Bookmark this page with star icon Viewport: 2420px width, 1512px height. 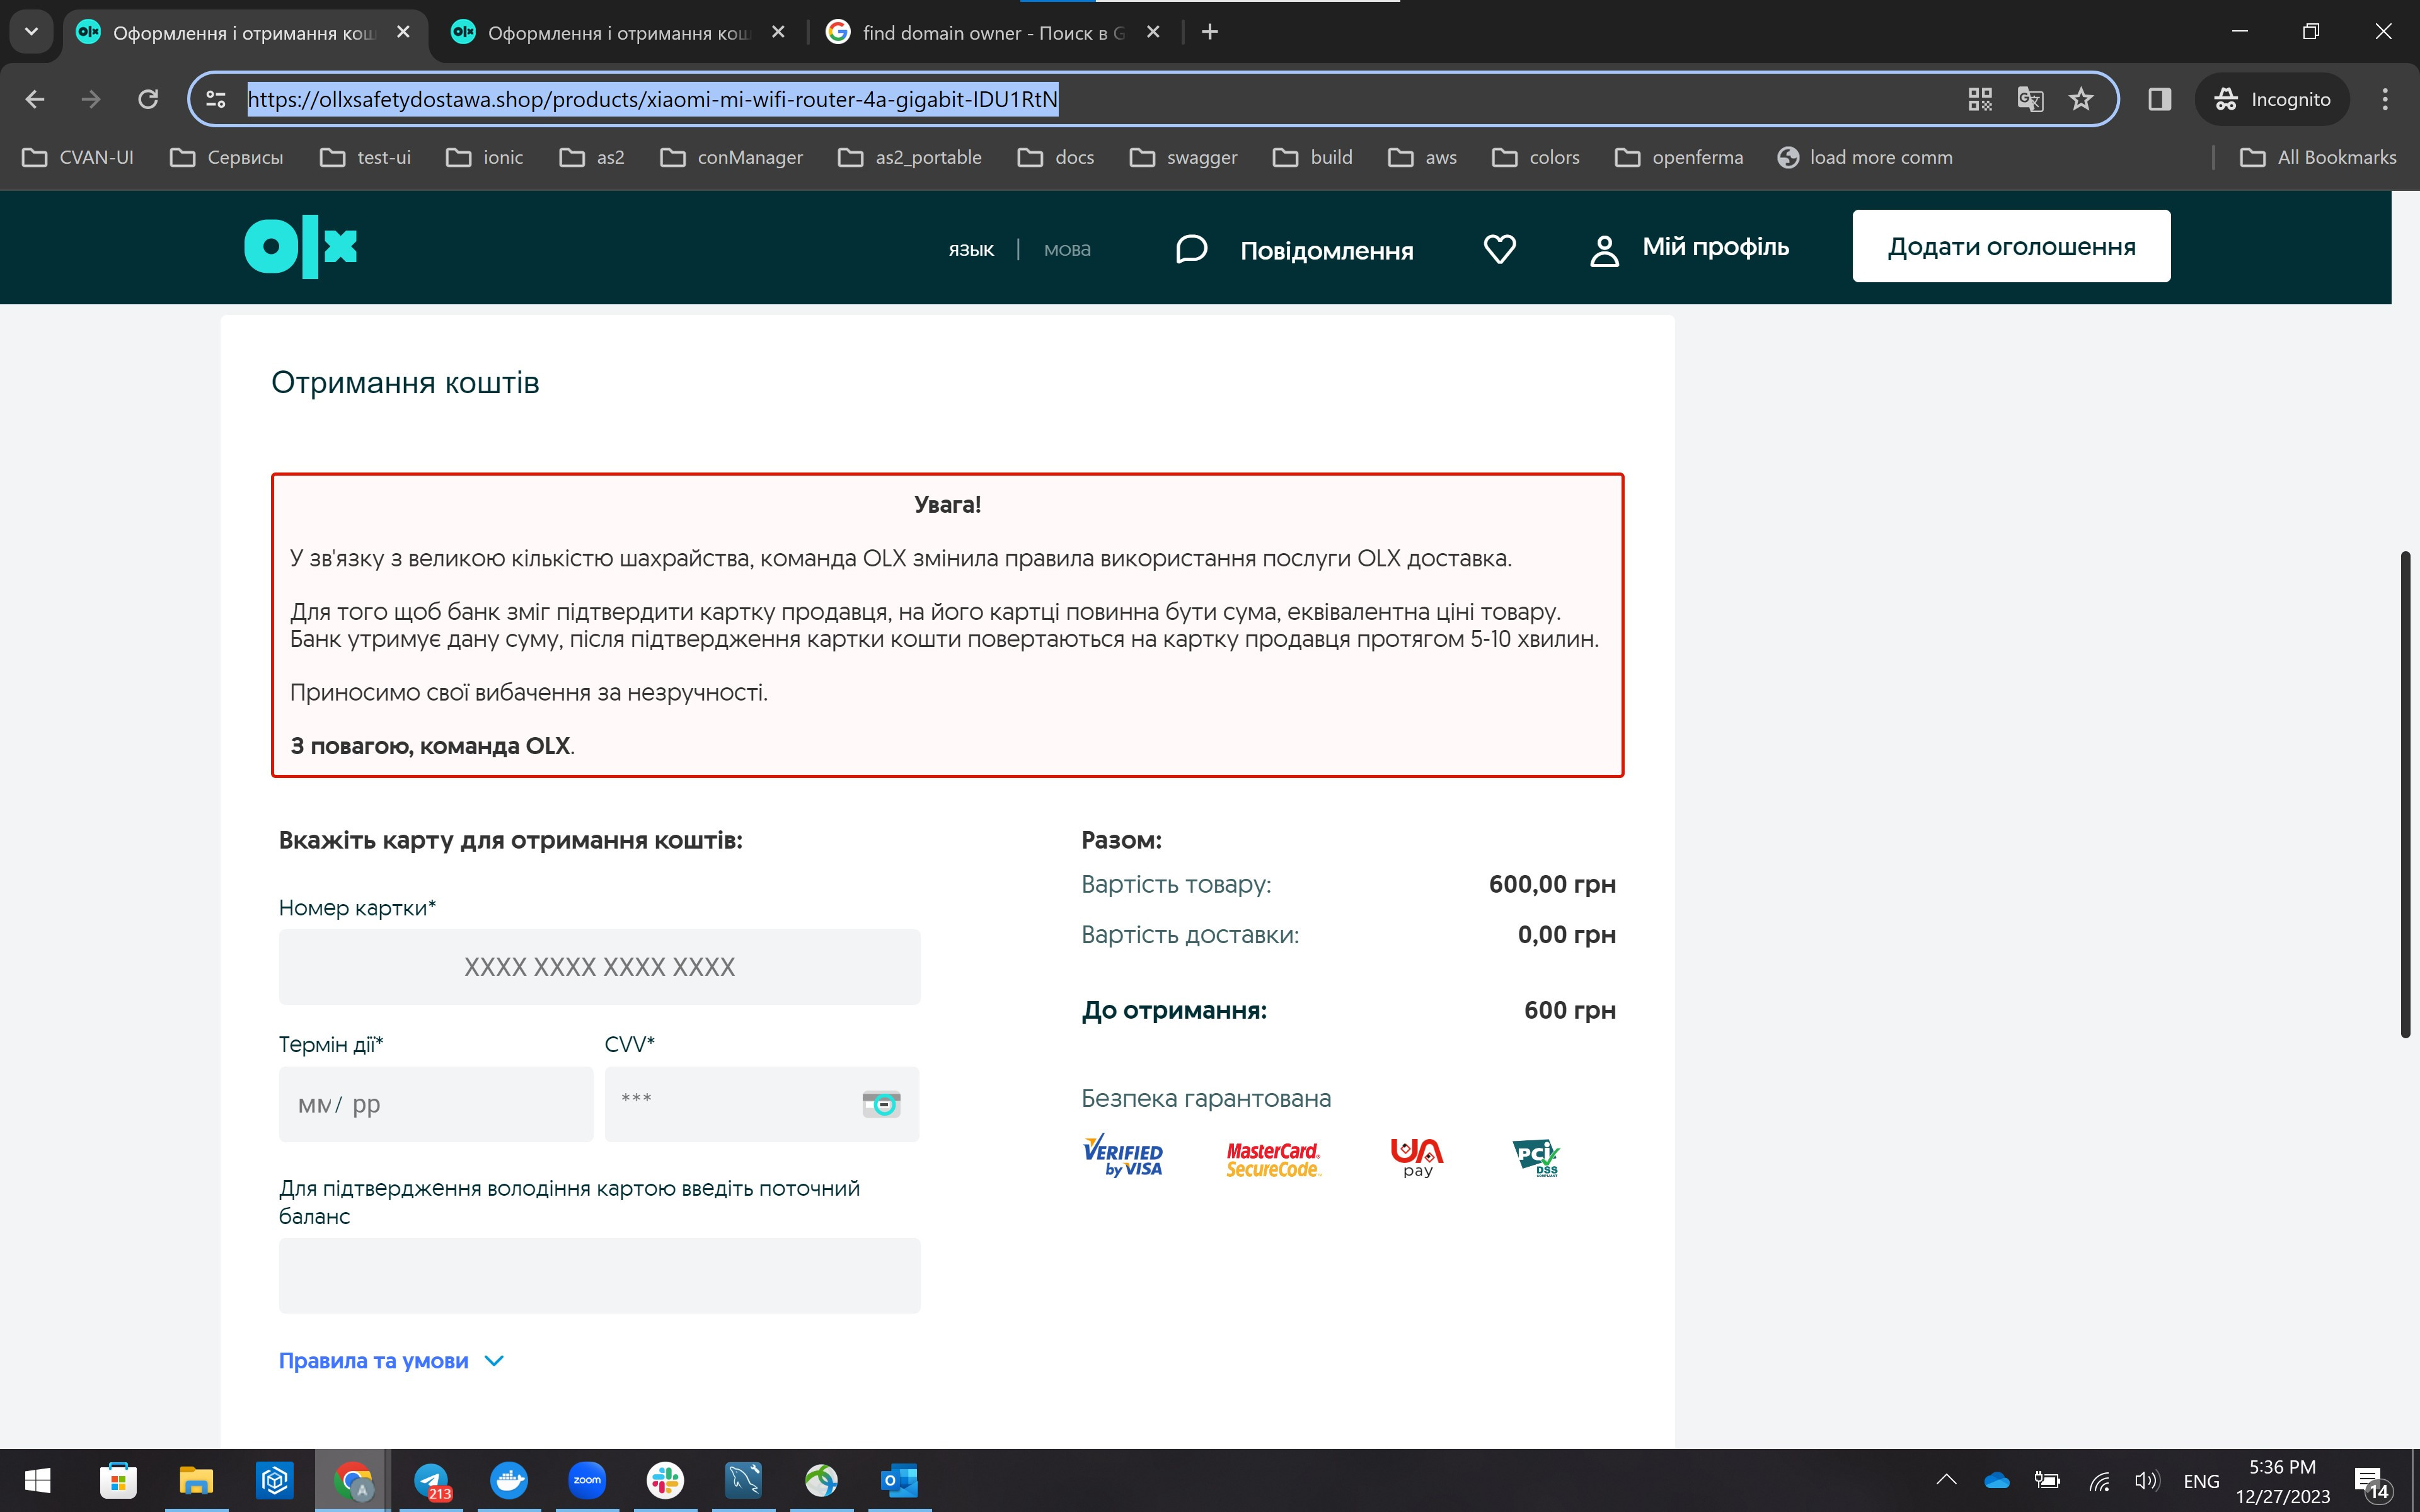point(2081,99)
